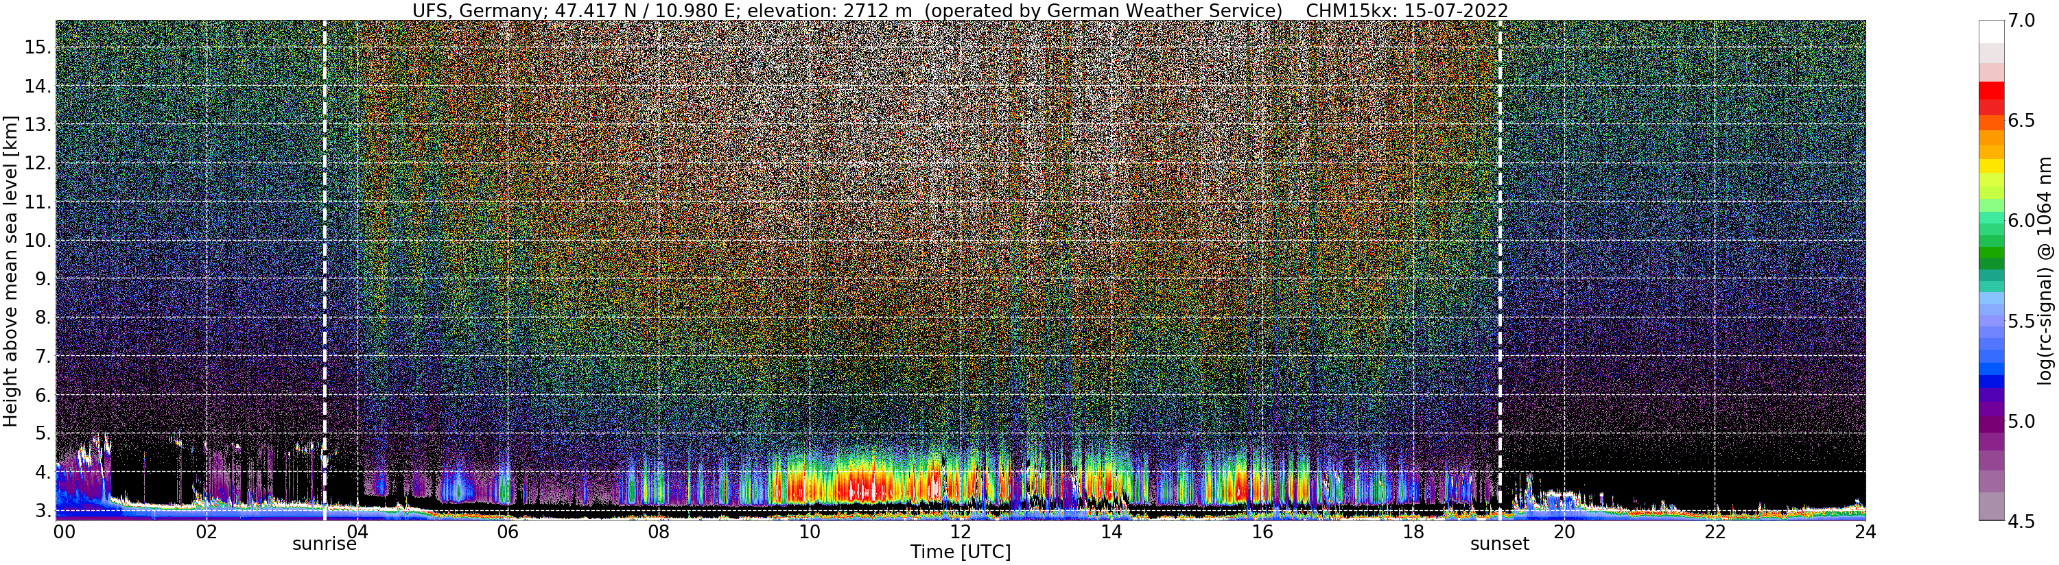Click the 00 tick on the time axis
Viewport: 2059px width, 565px height.
click(64, 532)
